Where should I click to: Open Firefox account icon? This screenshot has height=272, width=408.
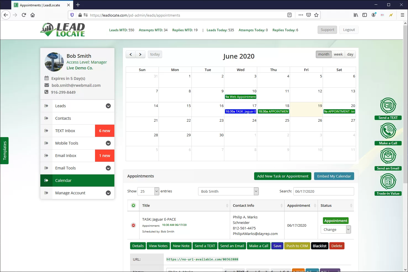tap(373, 15)
